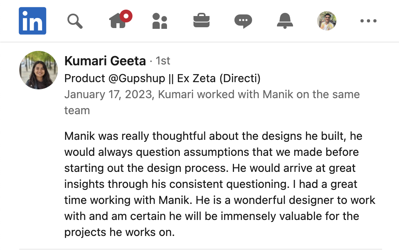
Task: Click the three-dot More menu
Action: click(x=368, y=21)
